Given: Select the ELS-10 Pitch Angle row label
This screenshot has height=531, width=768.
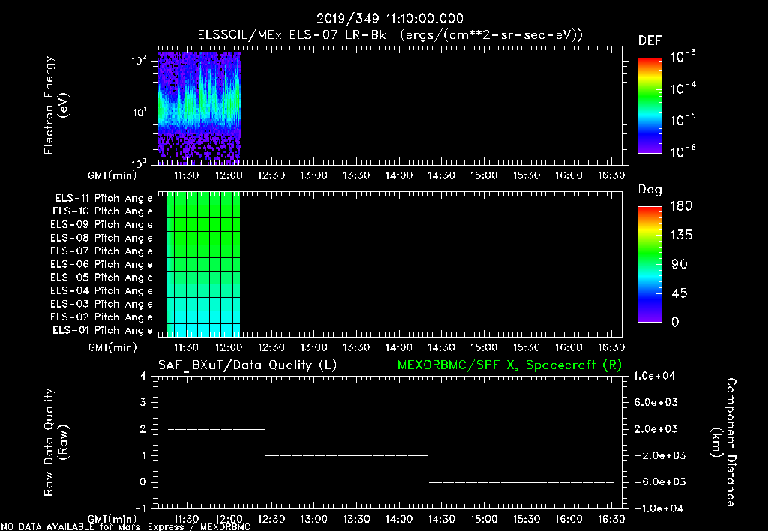Looking at the screenshot, I should tap(103, 211).
